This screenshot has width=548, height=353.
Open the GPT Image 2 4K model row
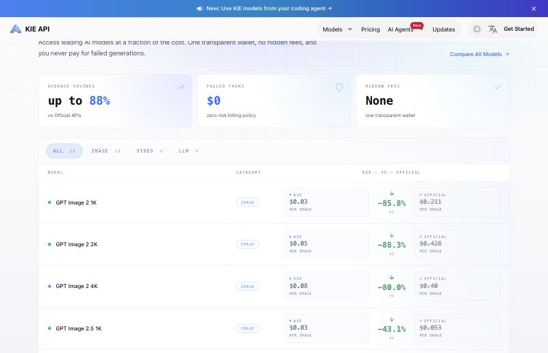(x=273, y=287)
